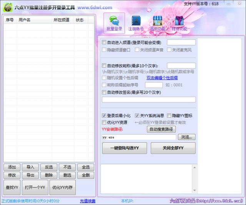Enable 自动进入频道 checkbox

point(104,42)
